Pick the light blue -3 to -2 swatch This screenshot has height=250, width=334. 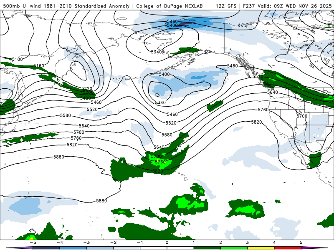[100, 248]
